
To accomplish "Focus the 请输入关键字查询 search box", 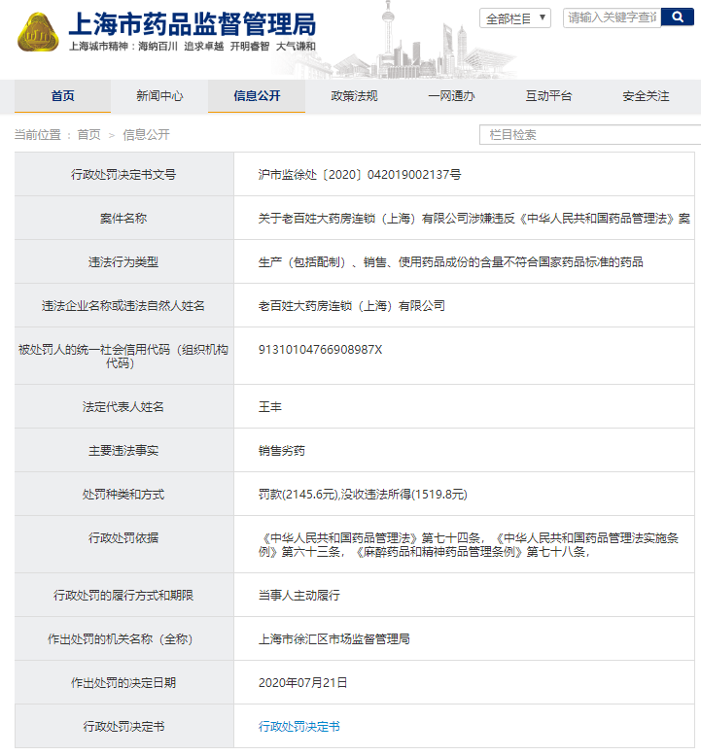I will pos(613,17).
